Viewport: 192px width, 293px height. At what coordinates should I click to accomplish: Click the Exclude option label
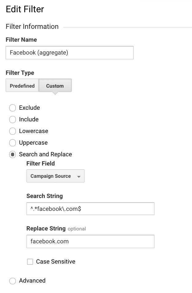coord(29,108)
